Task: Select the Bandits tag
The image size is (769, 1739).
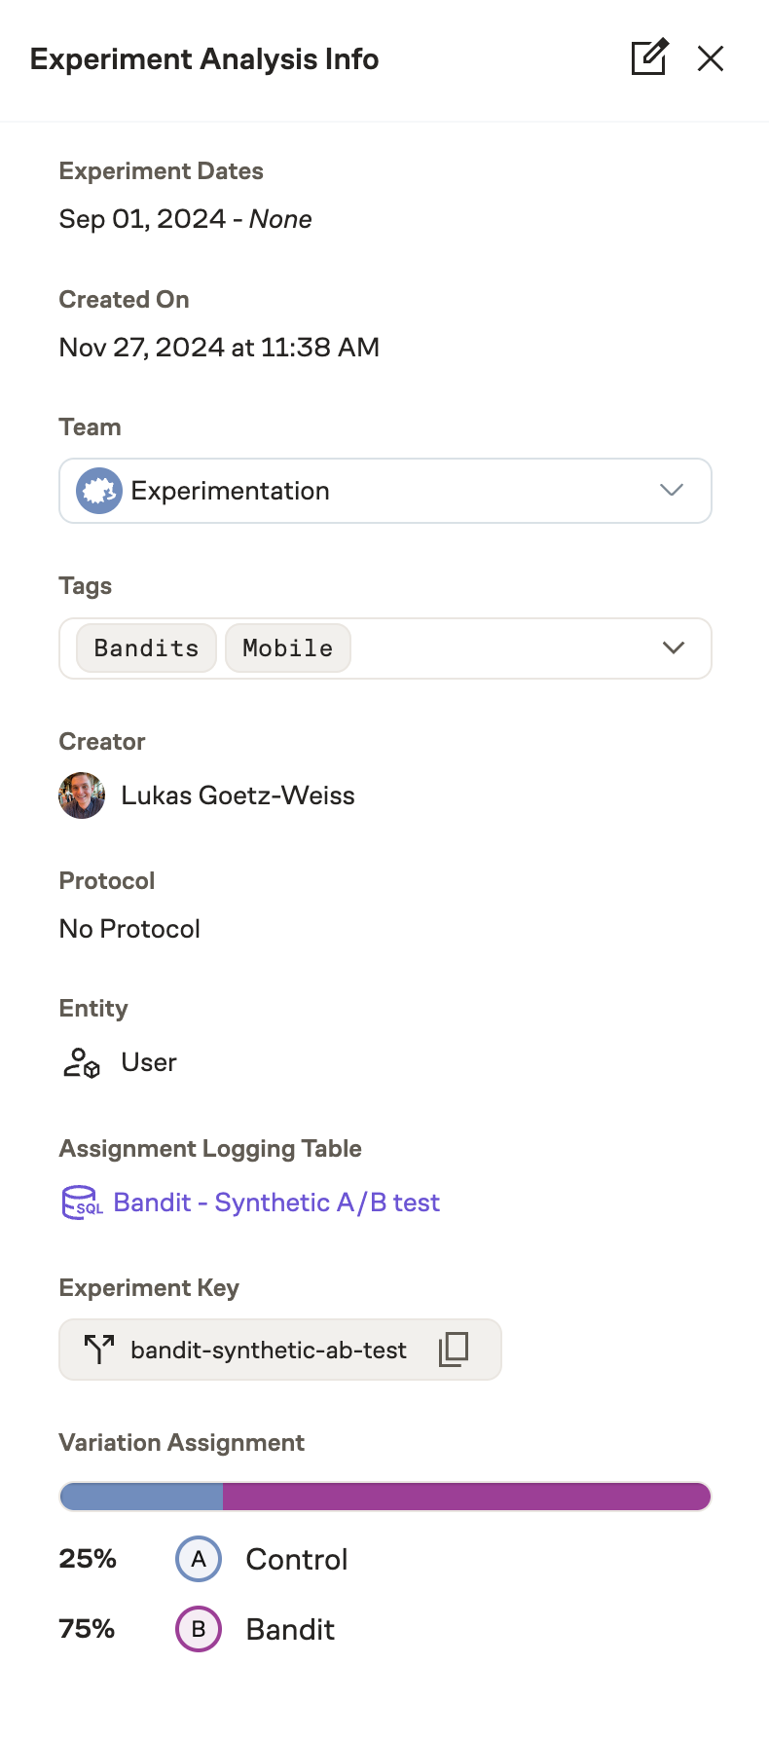Action: (x=145, y=647)
